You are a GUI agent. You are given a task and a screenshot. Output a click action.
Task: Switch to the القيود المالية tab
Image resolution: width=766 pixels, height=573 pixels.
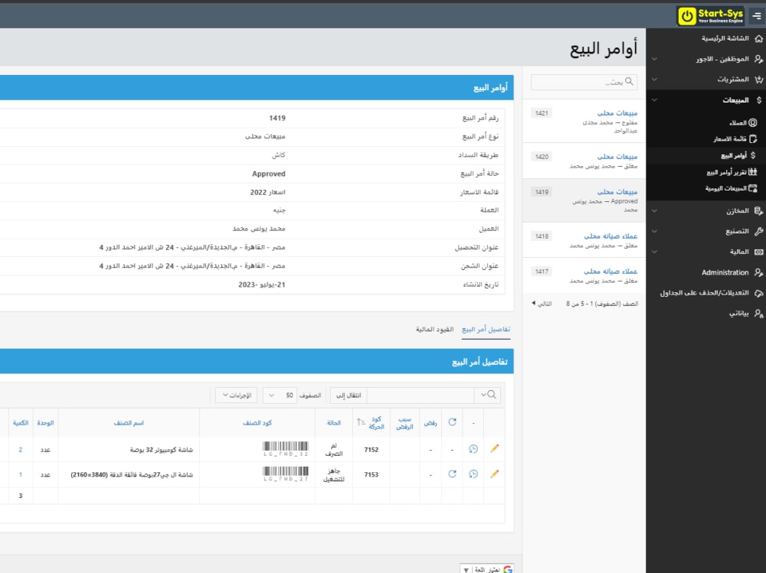[434, 328]
